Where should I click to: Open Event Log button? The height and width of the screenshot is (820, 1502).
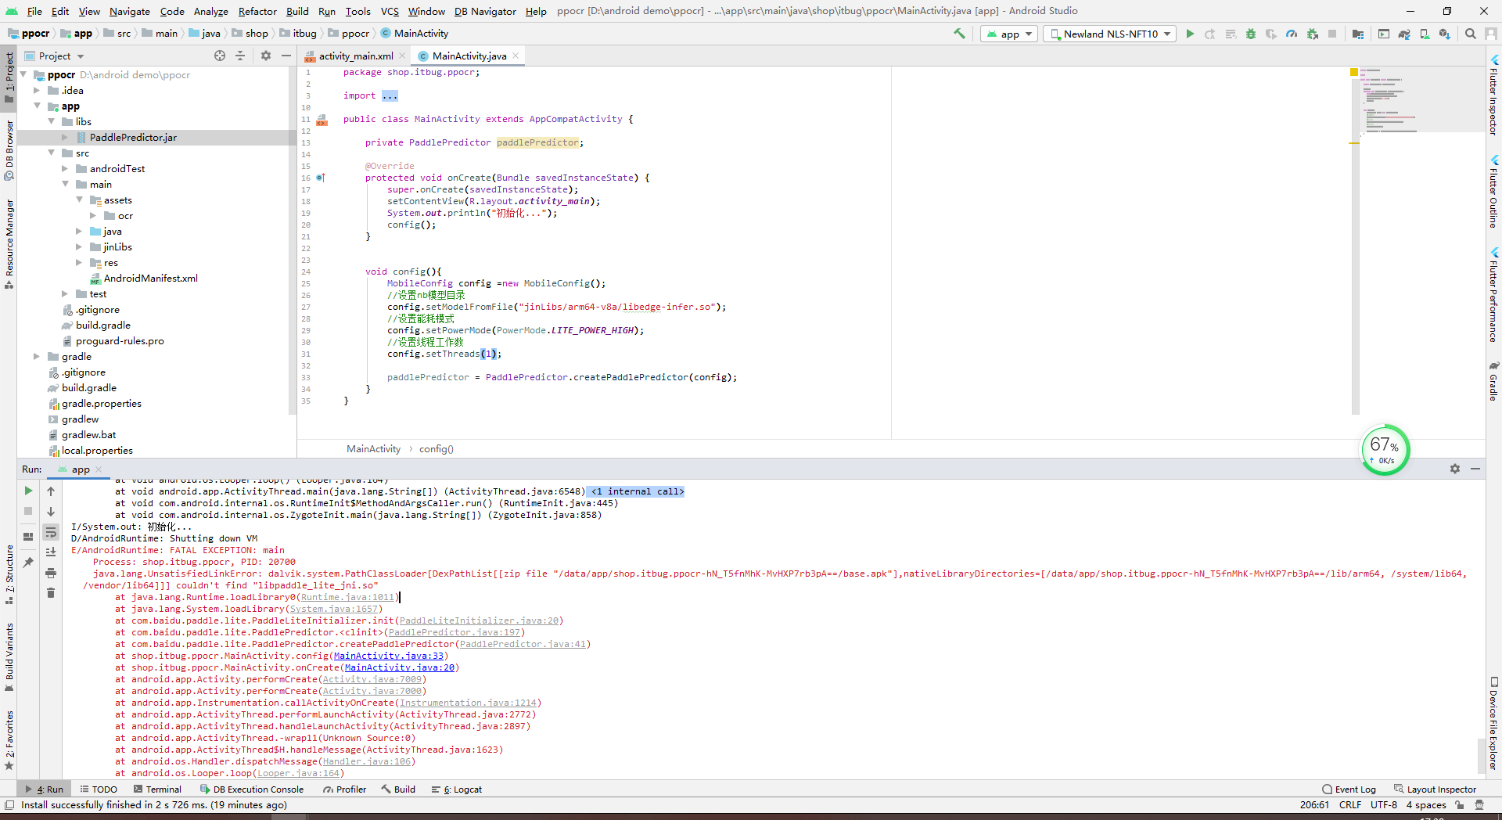tap(1349, 789)
